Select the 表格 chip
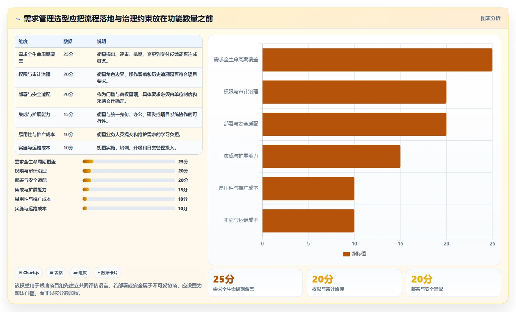 point(56,273)
